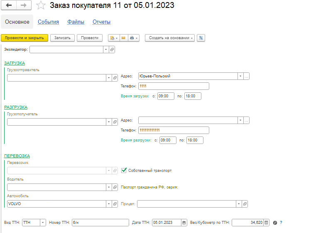Click the printer icon in the toolbar
Screen dimensions: 311x233
(x=132, y=38)
